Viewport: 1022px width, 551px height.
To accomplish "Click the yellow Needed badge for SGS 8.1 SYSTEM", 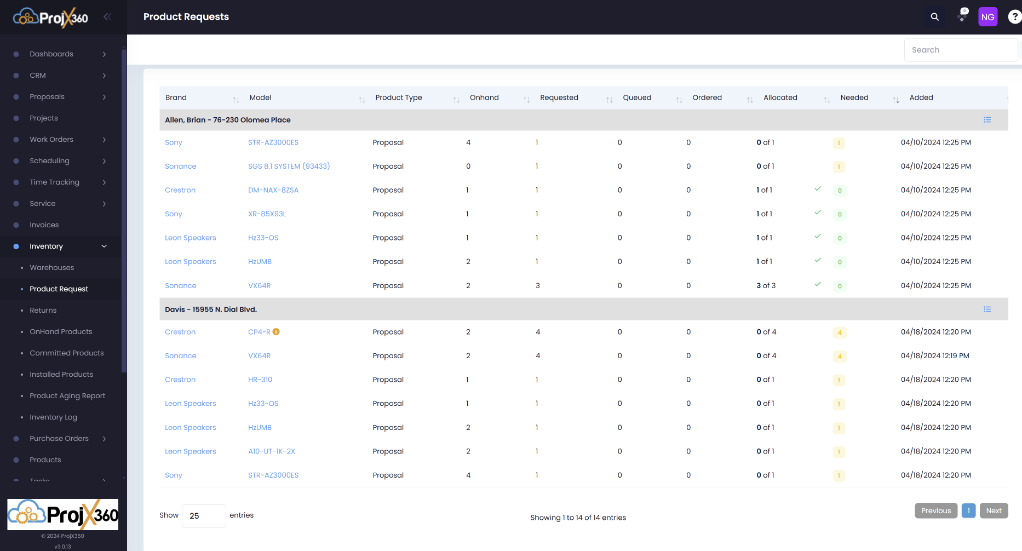I will point(839,167).
